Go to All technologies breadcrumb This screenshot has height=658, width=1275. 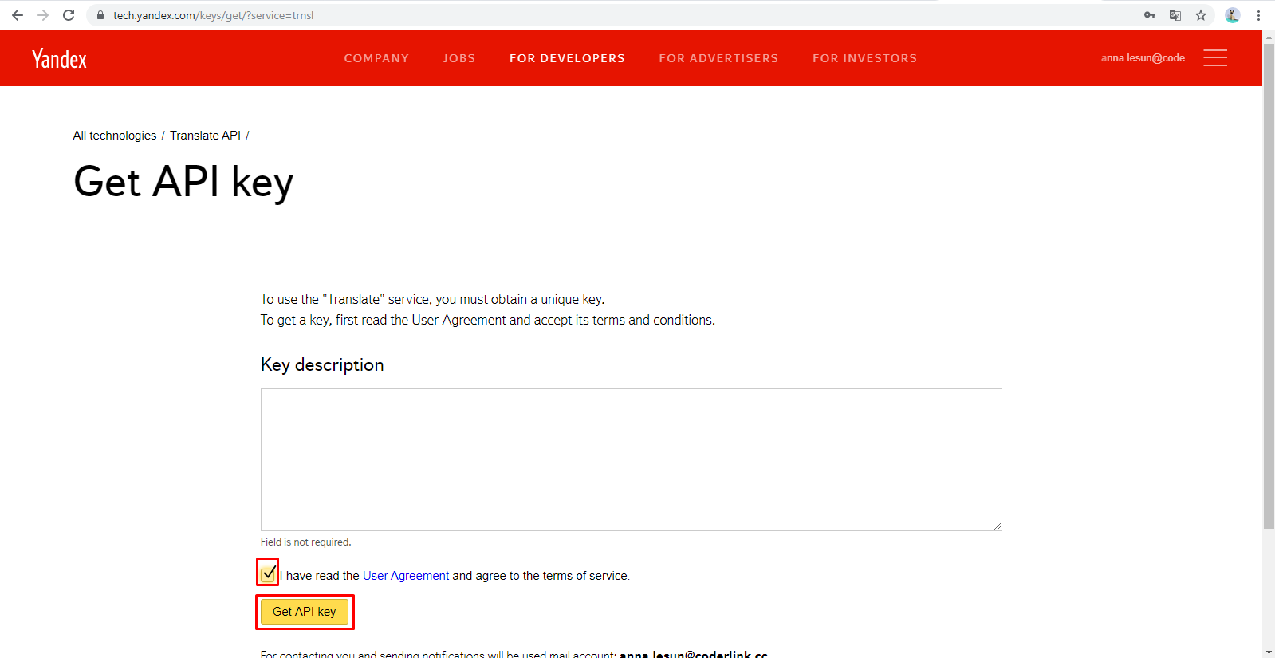pos(115,136)
